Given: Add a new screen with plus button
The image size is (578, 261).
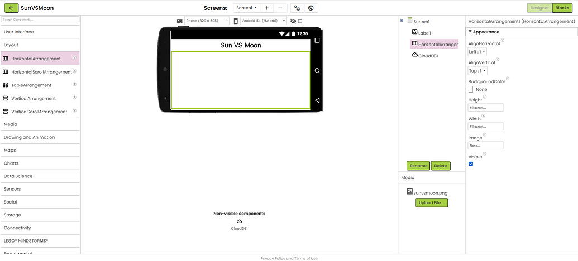Looking at the screenshot, I should tap(266, 8).
